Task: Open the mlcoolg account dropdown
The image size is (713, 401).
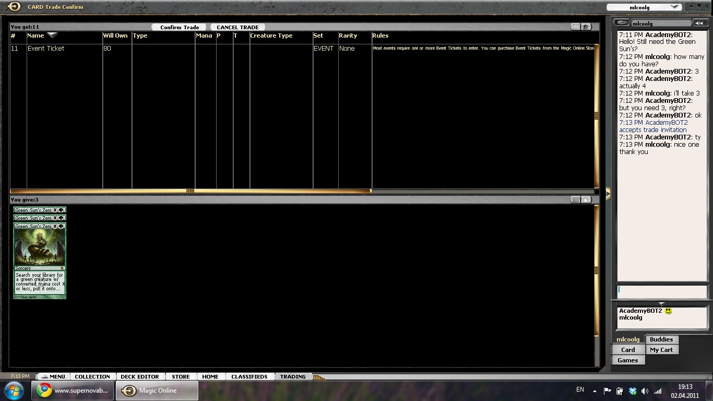Action: click(x=674, y=7)
